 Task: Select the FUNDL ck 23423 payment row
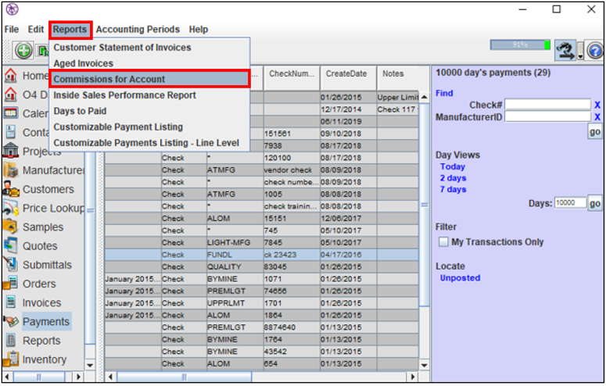click(262, 255)
